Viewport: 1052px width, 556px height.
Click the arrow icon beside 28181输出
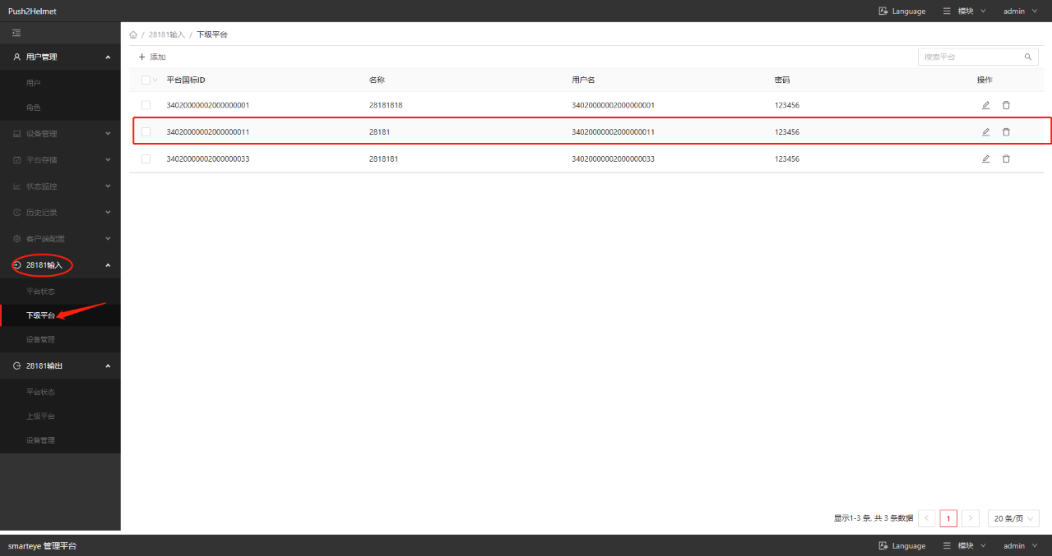[16, 365]
